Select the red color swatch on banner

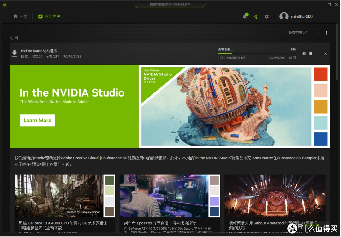(320, 74)
